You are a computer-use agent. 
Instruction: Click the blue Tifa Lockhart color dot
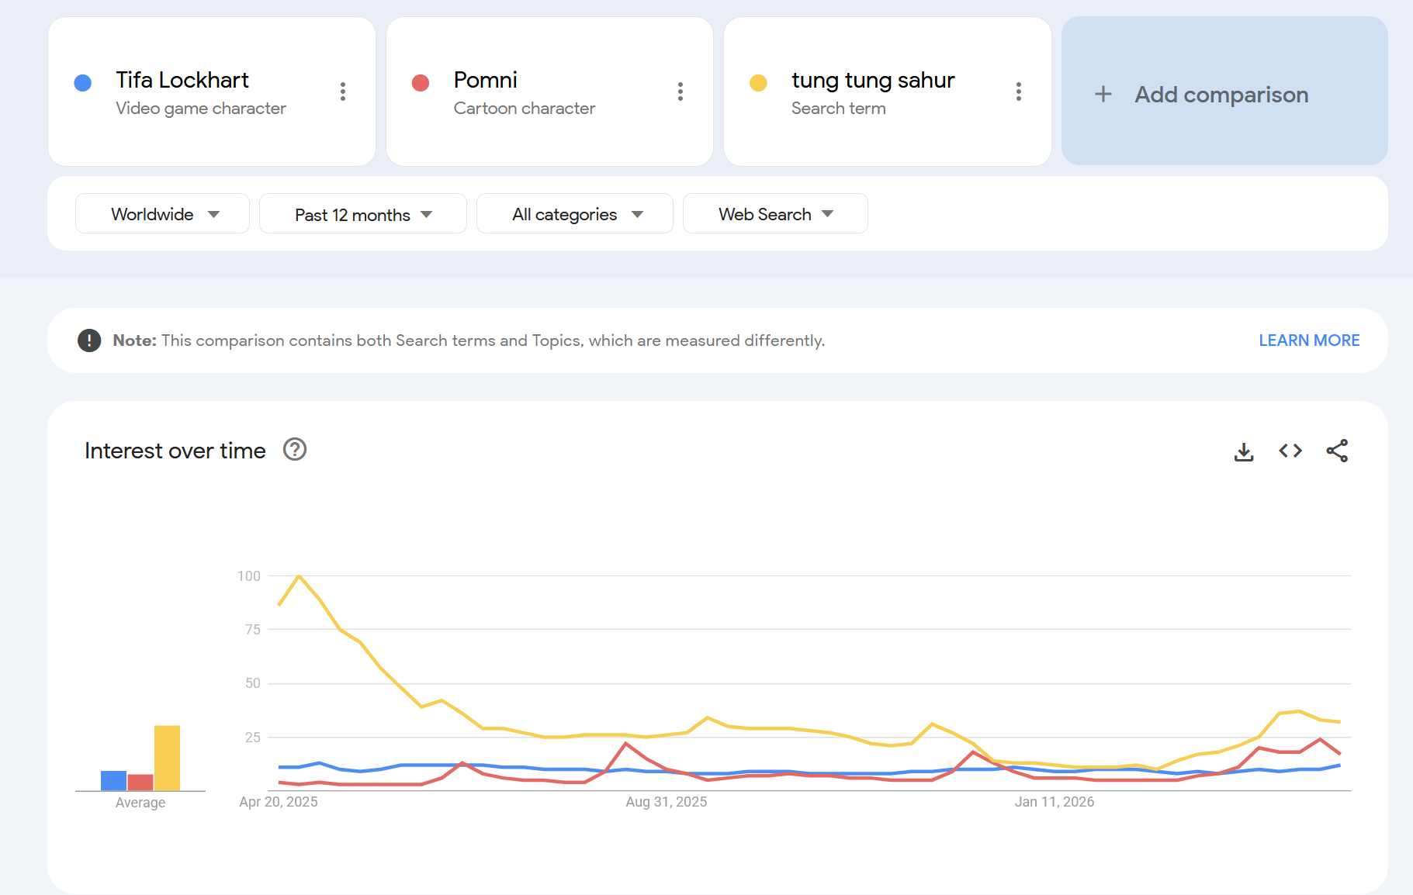(x=83, y=83)
